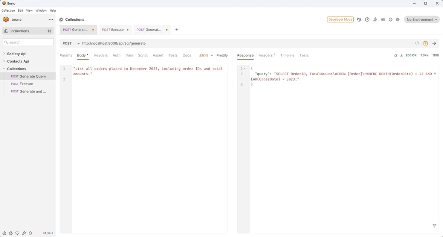
Task: Click the 110B response size
Action: point(435,55)
